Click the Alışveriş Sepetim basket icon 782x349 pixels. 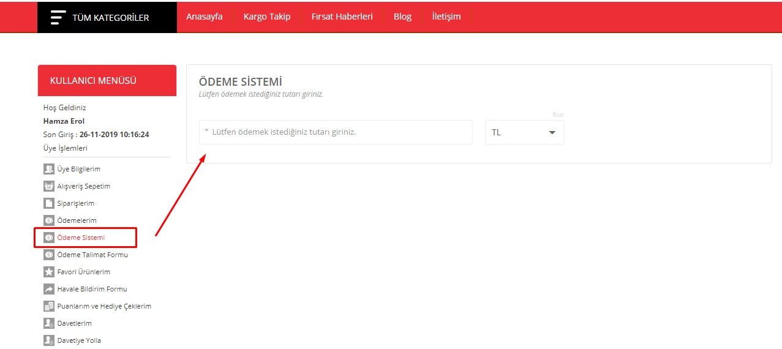(49, 186)
